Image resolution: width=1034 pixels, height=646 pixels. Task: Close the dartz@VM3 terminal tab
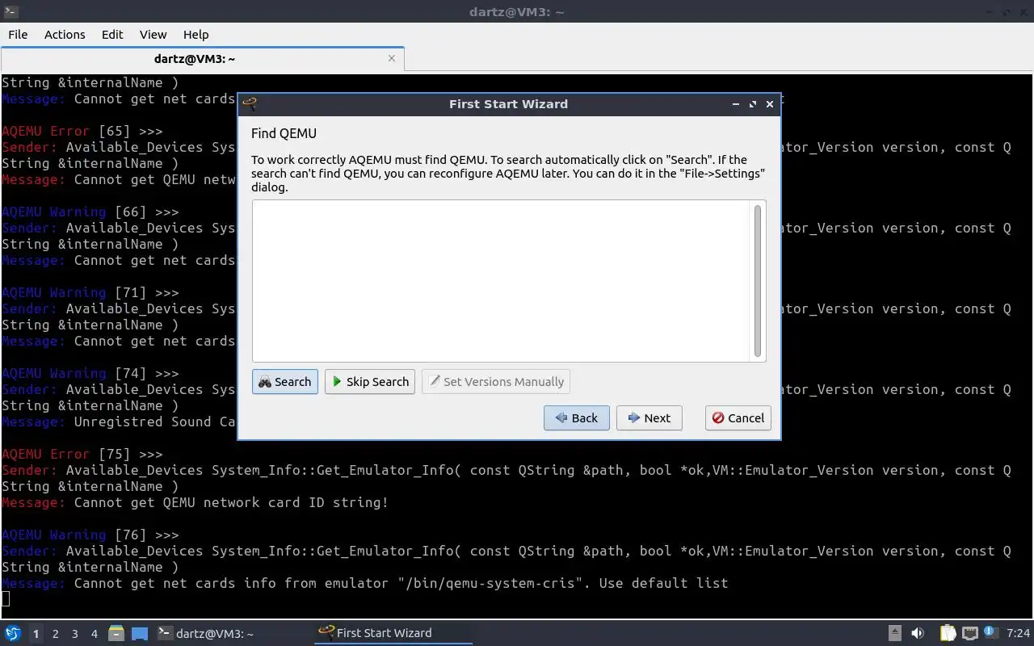[392, 58]
